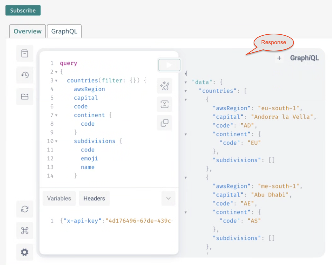Copy the query to clipboard

tap(164, 123)
